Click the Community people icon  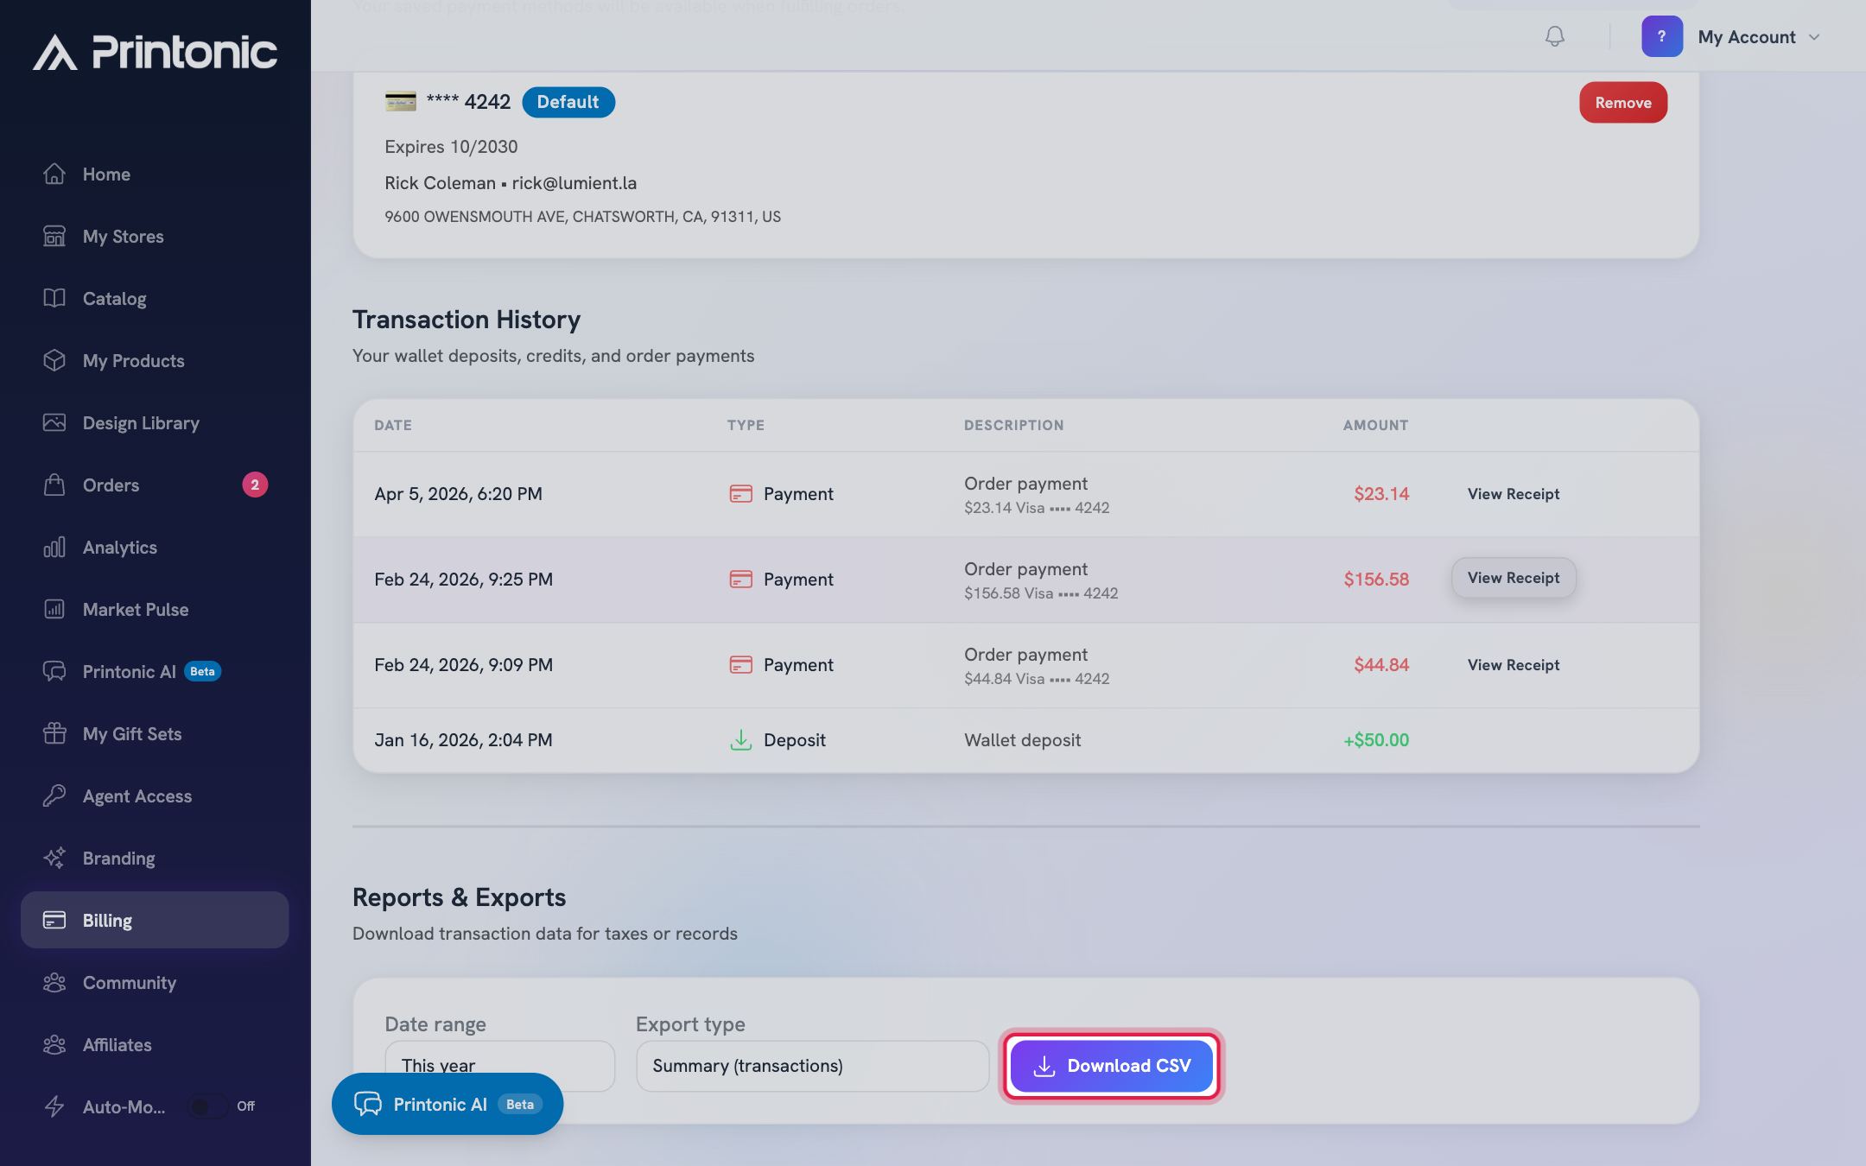pyautogui.click(x=54, y=982)
